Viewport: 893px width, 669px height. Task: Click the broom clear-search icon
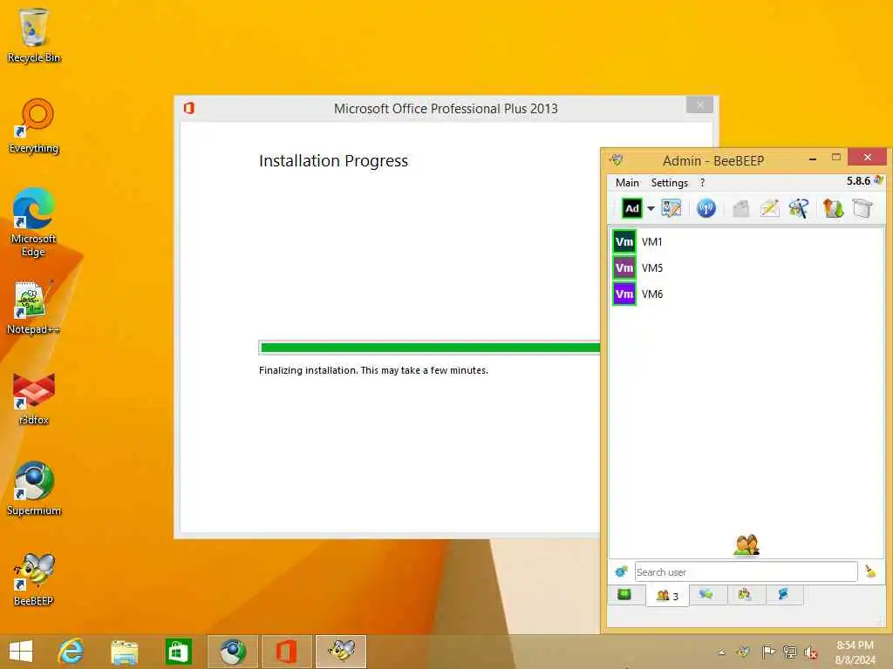(870, 571)
